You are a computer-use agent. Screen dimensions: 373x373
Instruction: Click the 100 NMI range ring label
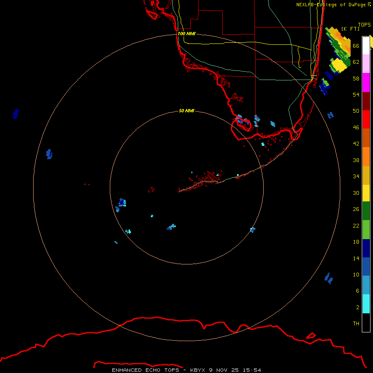[186, 34]
